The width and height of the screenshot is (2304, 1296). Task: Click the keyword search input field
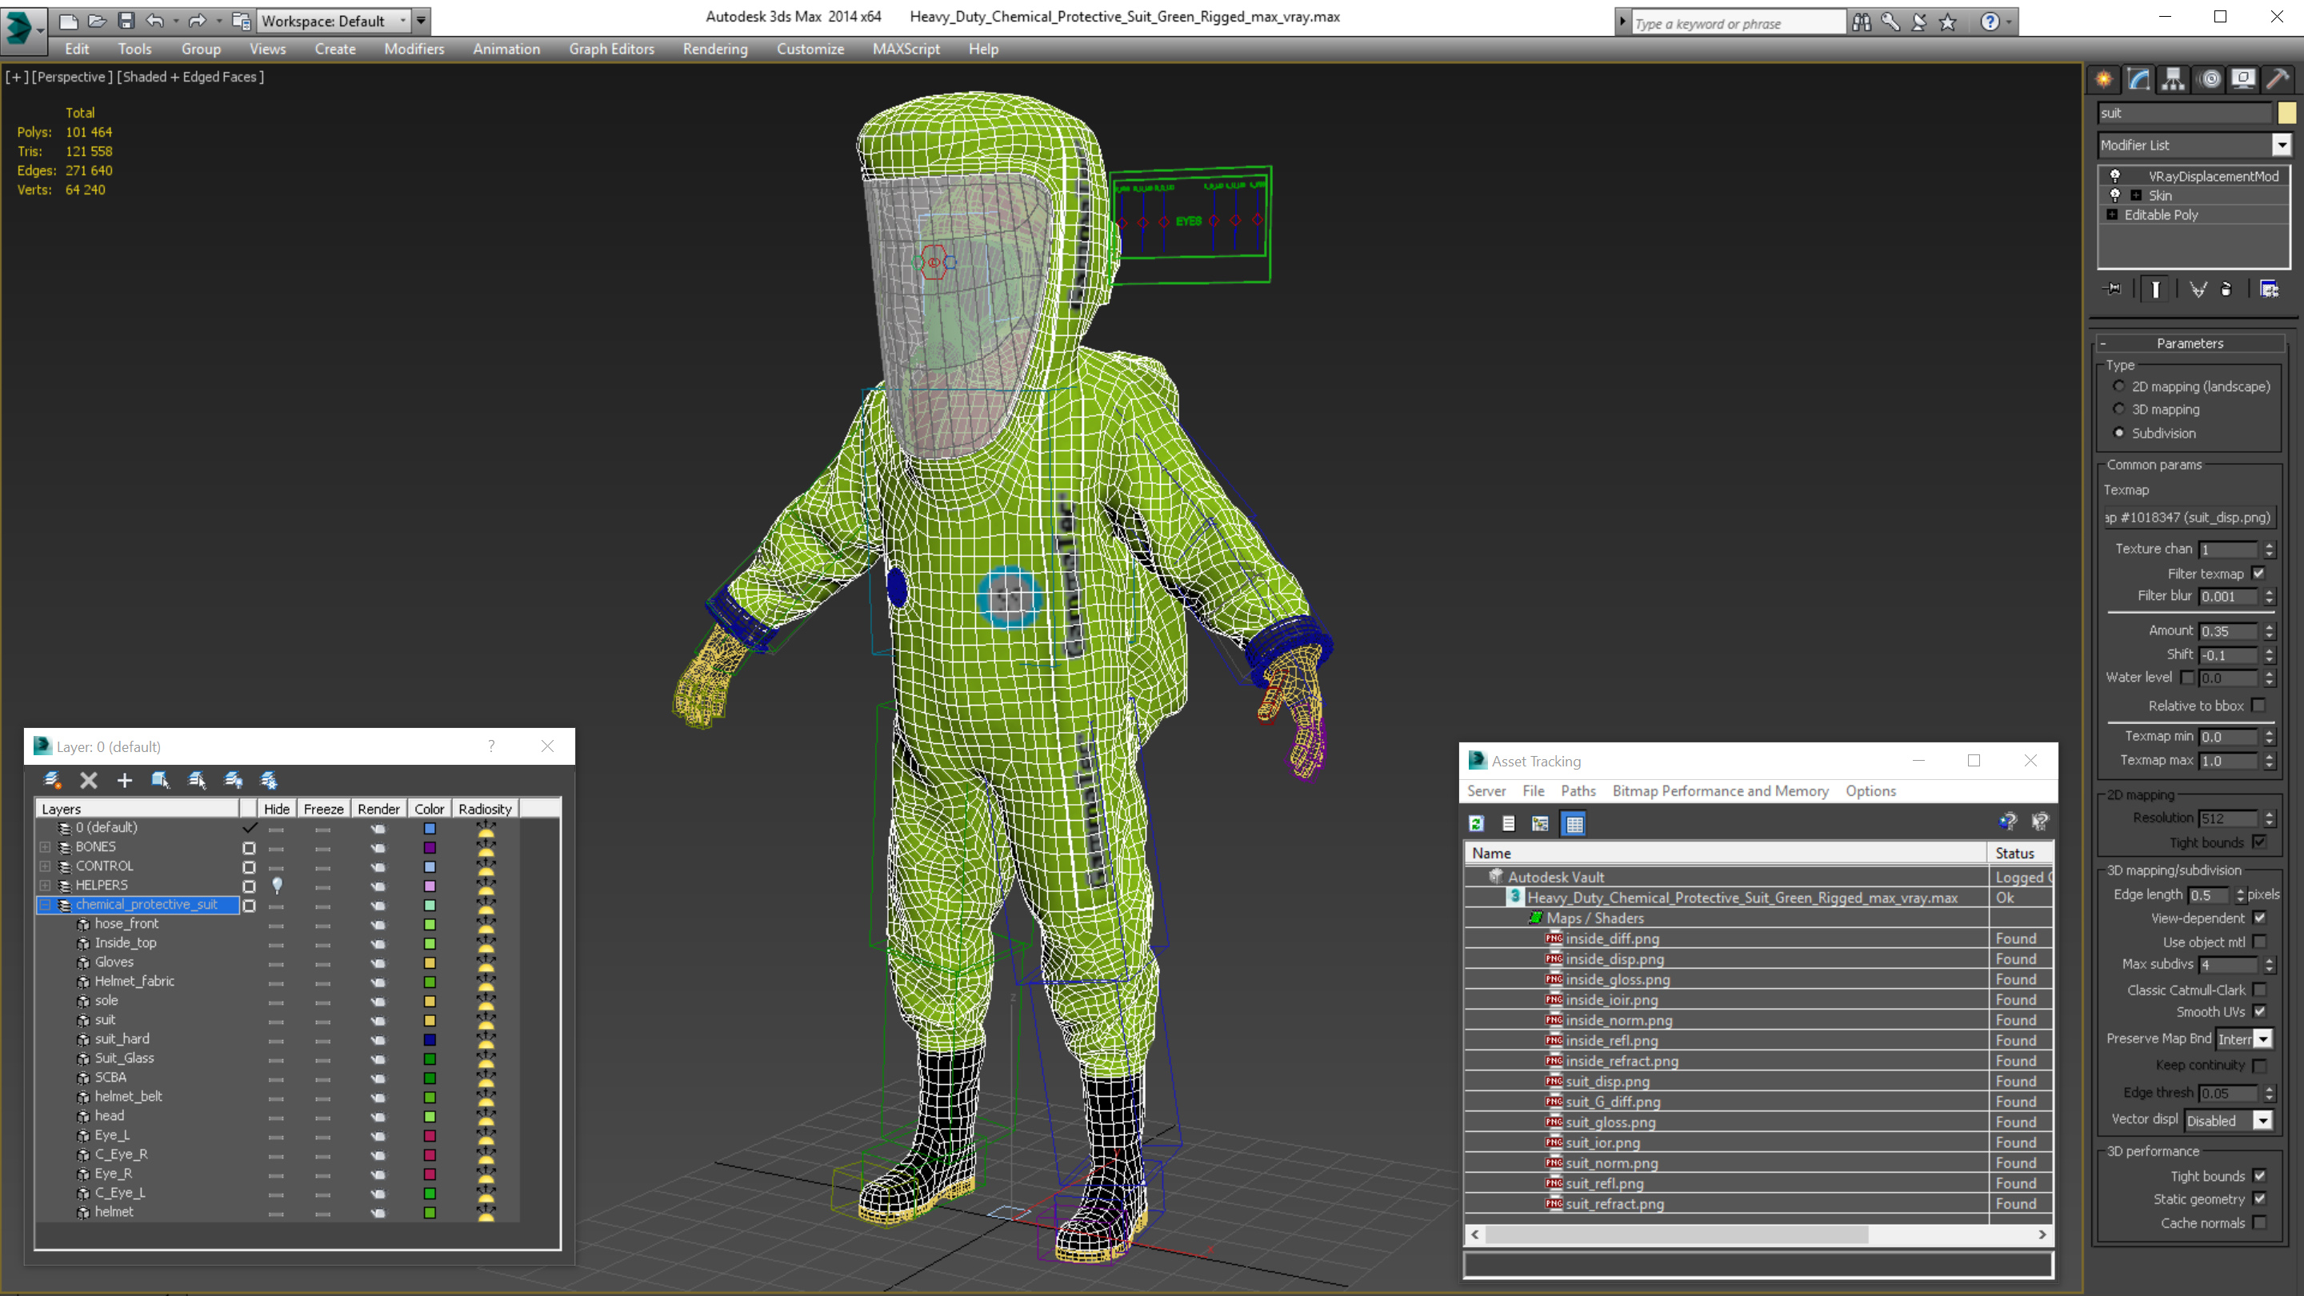coord(1738,23)
